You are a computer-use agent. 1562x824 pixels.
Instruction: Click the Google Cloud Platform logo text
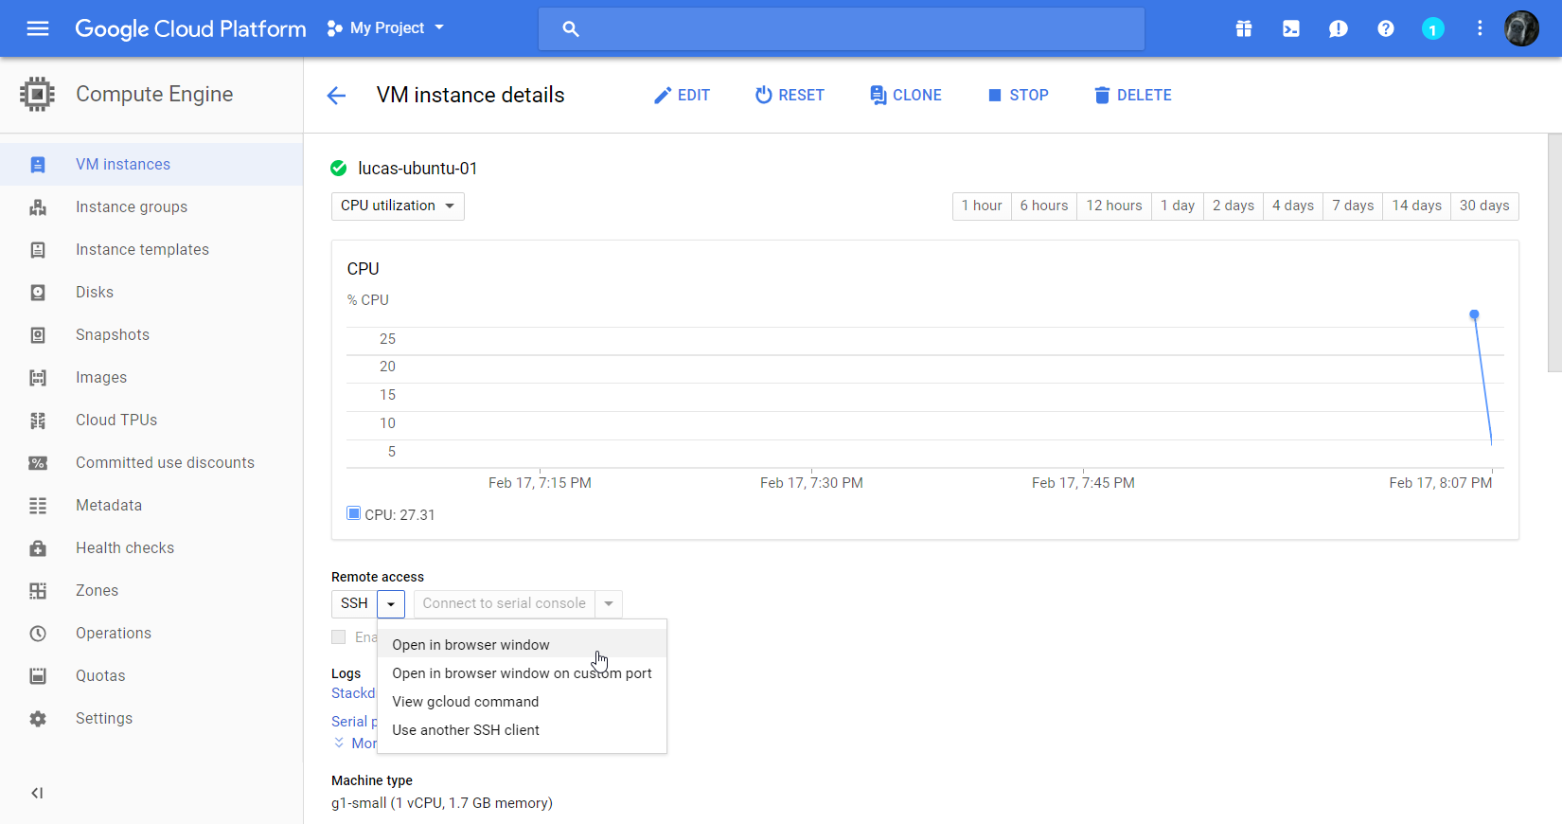click(190, 28)
